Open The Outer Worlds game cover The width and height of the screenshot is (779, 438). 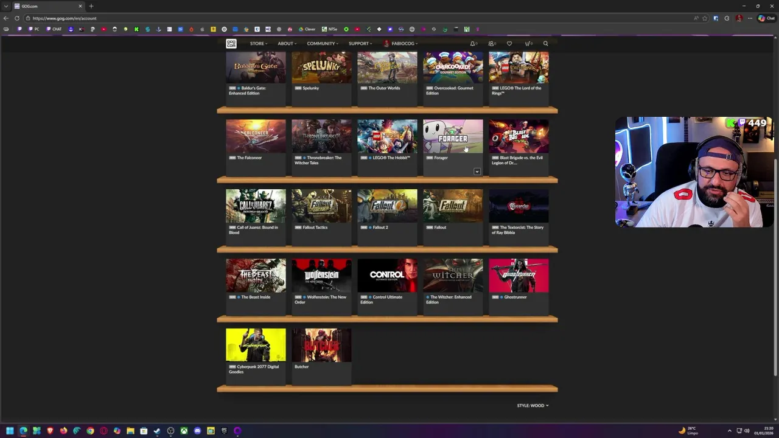pos(387,67)
